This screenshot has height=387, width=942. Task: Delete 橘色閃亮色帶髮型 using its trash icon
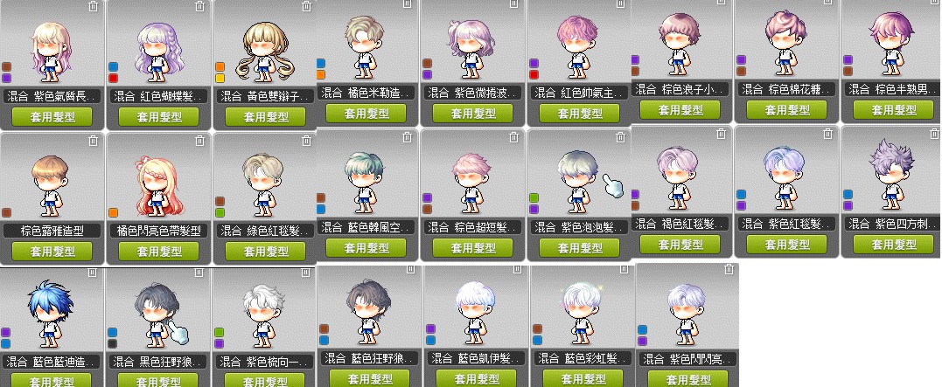200,141
